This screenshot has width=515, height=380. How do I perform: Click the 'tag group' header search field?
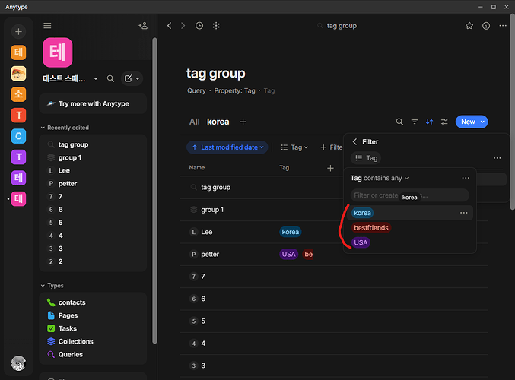click(337, 26)
